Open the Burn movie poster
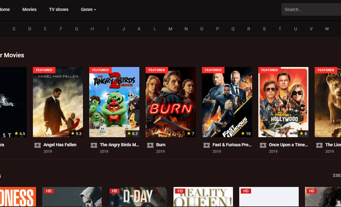341x207 pixels. point(170,102)
